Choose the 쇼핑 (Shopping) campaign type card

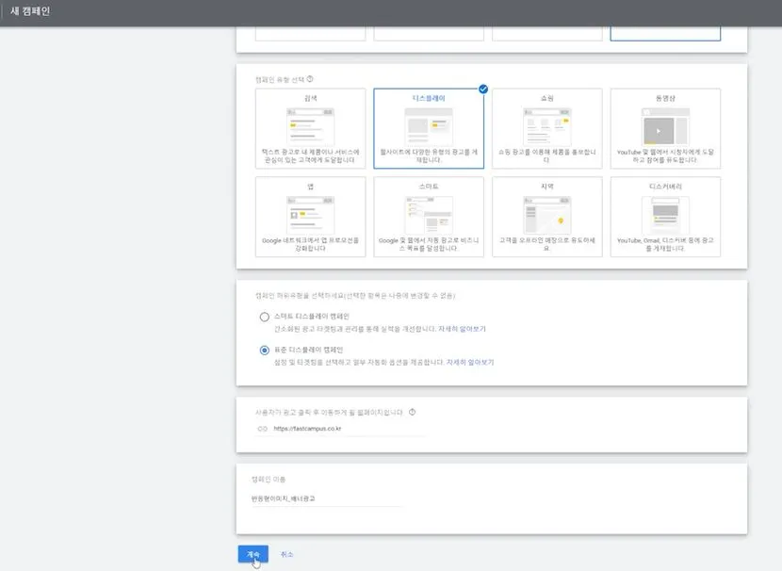(547, 129)
